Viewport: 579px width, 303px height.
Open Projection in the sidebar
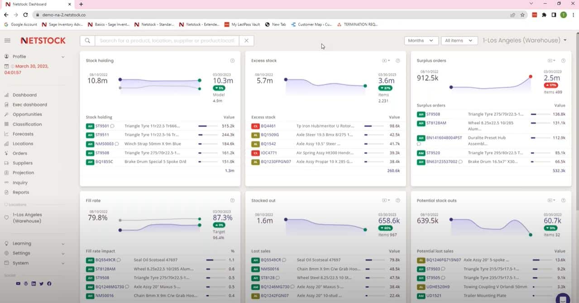(24, 173)
